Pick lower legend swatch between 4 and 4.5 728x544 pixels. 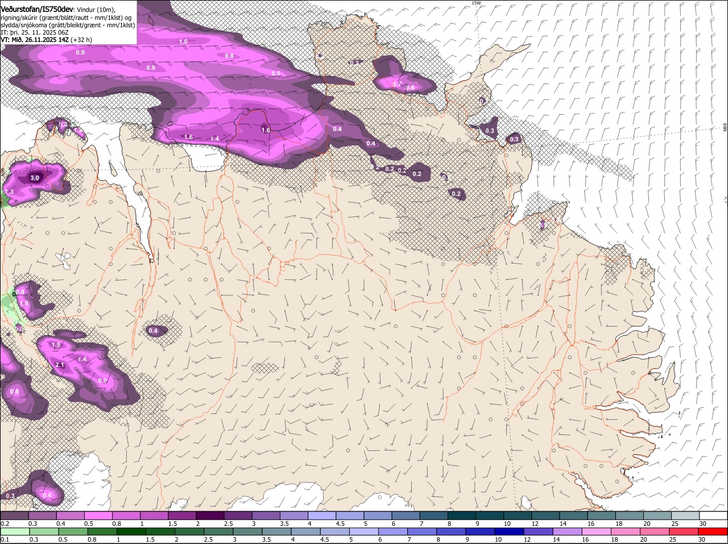305,532
